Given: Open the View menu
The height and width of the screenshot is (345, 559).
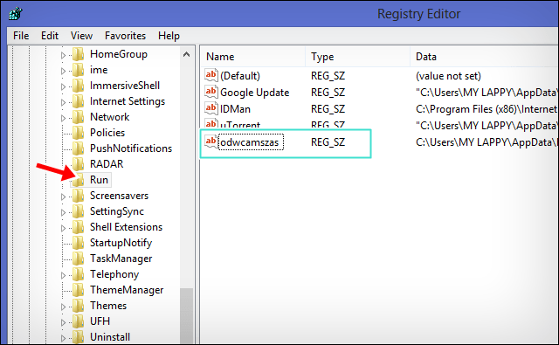Looking at the screenshot, I should coord(81,36).
